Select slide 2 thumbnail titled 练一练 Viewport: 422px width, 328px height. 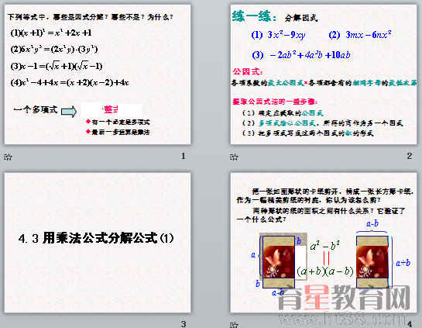pyautogui.click(x=323, y=74)
